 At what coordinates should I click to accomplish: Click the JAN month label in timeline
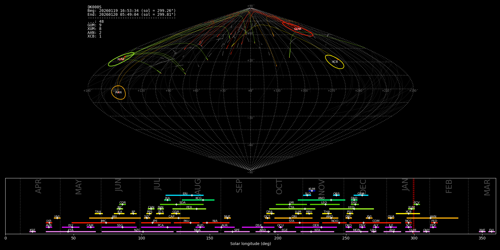tap(405, 185)
